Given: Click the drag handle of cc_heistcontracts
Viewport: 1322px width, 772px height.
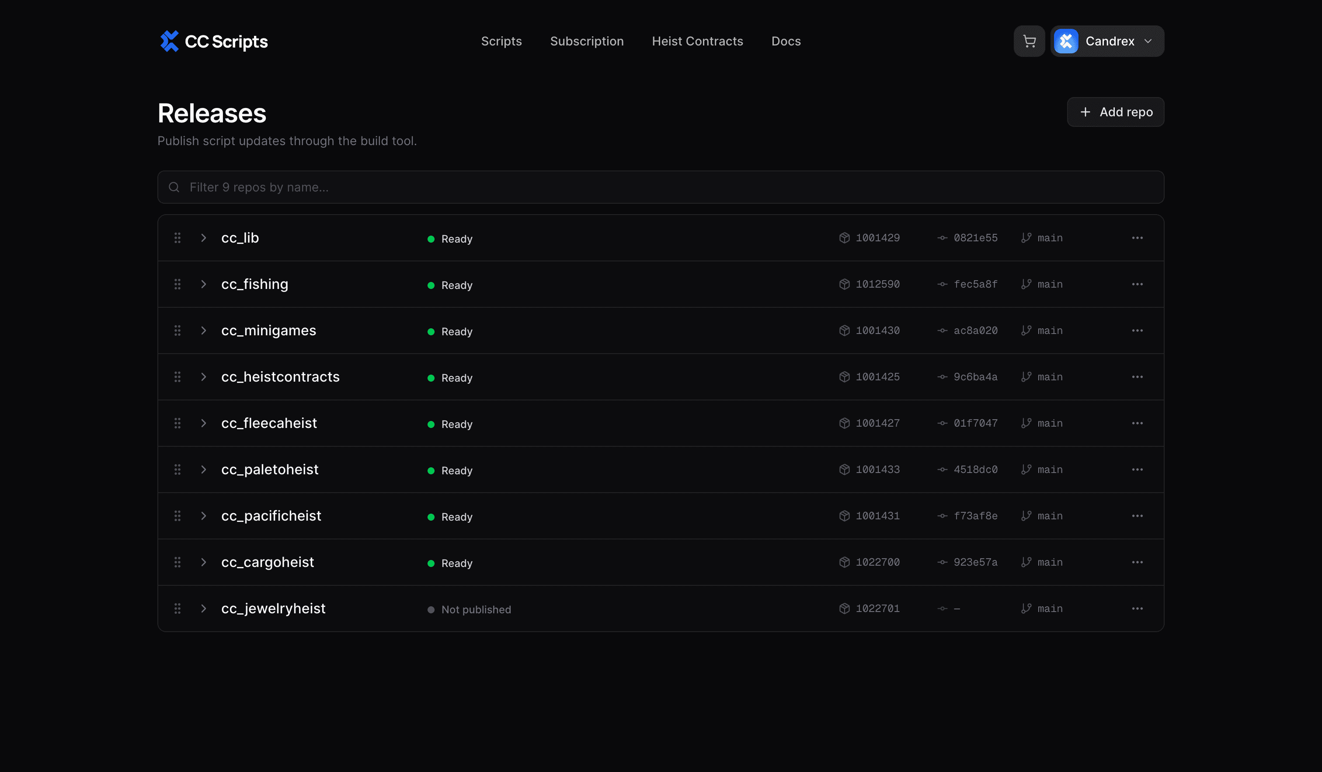Looking at the screenshot, I should point(177,376).
